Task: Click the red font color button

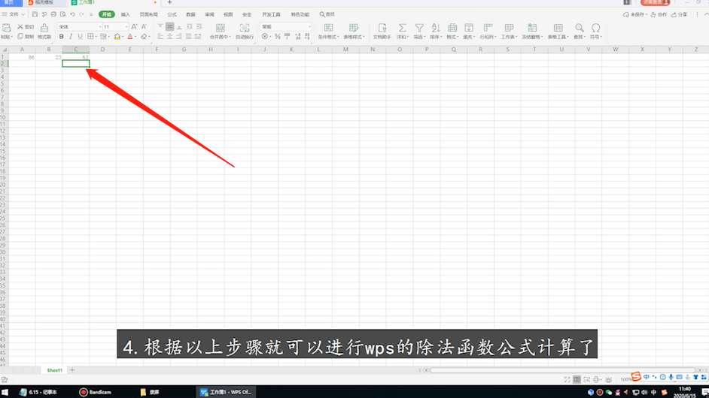Action: [130, 37]
